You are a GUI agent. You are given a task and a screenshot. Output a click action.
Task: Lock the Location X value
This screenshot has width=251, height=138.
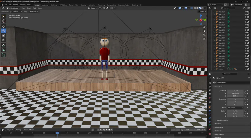(x=245, y=91)
